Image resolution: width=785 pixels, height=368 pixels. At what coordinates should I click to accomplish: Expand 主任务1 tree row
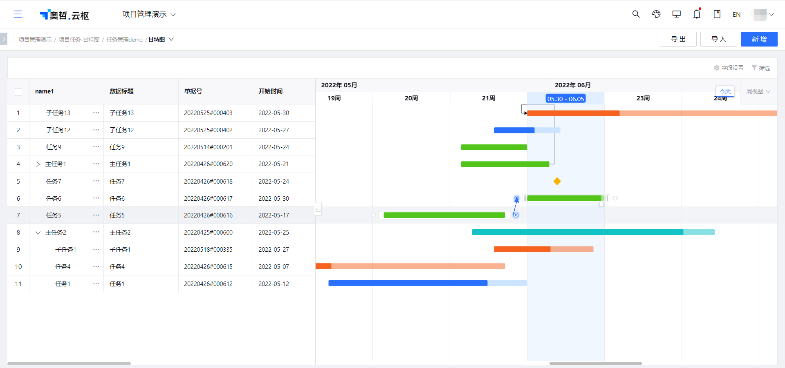[x=38, y=164]
